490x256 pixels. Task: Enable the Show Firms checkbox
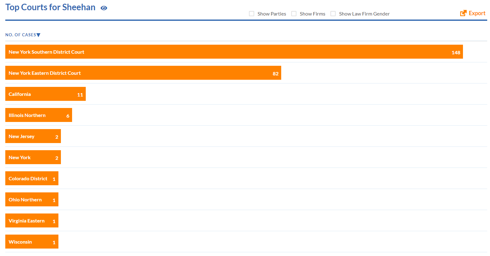[294, 14]
